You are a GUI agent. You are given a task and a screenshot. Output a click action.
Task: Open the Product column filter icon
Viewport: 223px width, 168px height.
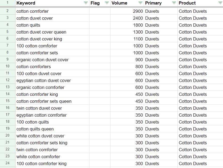pyautogui.click(x=220, y=3)
